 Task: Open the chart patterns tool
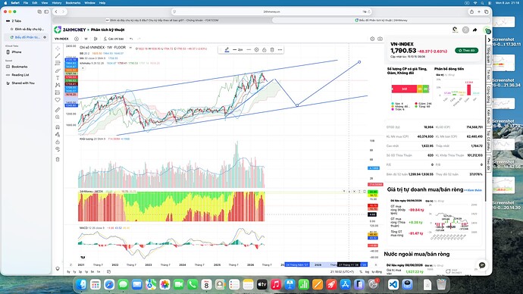click(58, 86)
